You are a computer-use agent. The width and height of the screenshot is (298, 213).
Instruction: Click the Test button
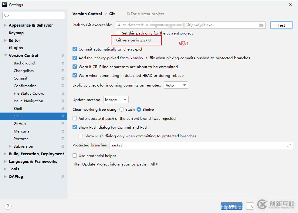coord(281,25)
